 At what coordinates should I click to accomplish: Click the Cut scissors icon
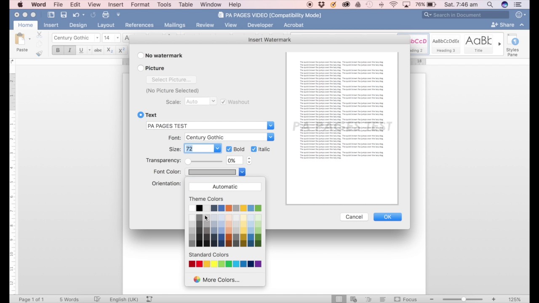(39, 35)
